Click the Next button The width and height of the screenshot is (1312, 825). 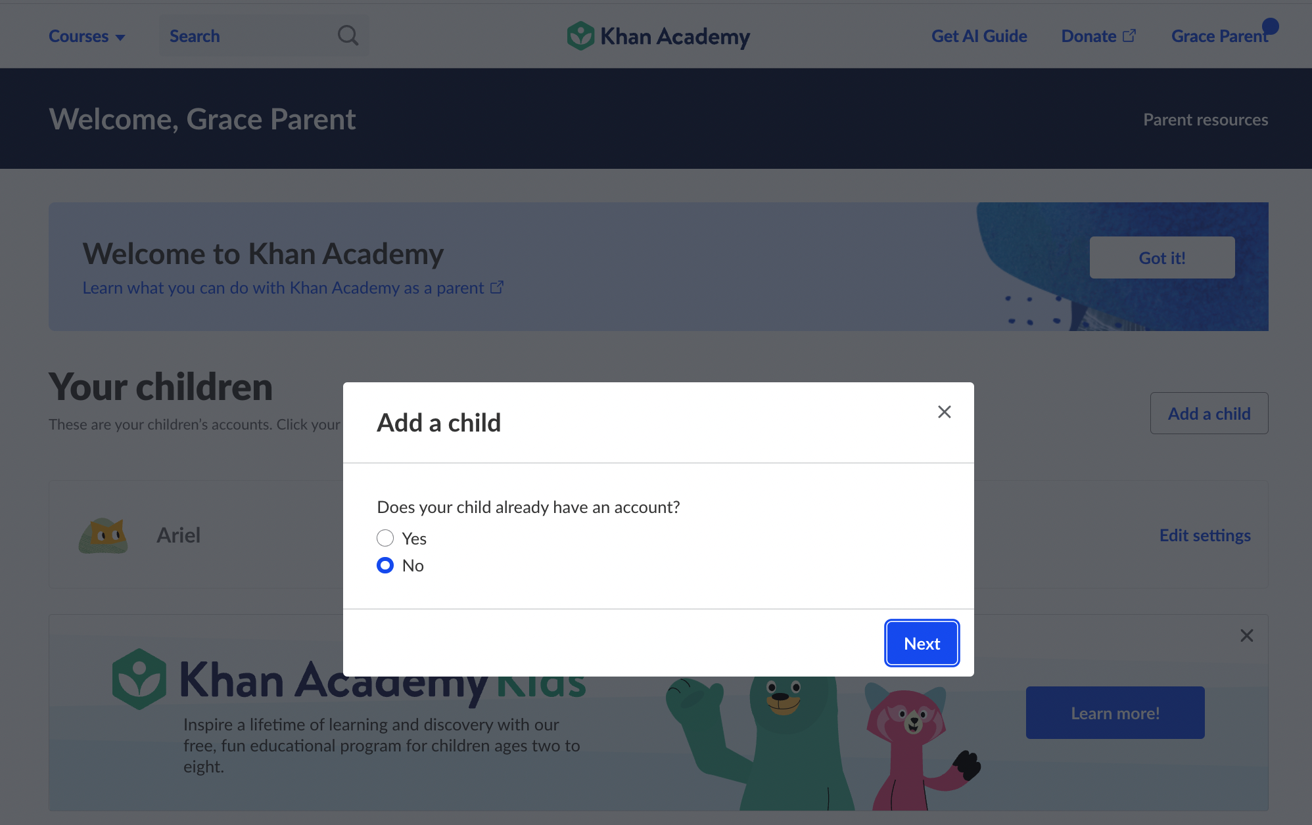tap(922, 643)
